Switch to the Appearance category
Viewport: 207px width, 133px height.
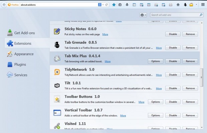pos(20,54)
